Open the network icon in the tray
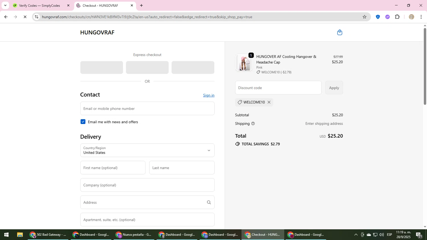This screenshot has height=240, width=427. coord(375,235)
